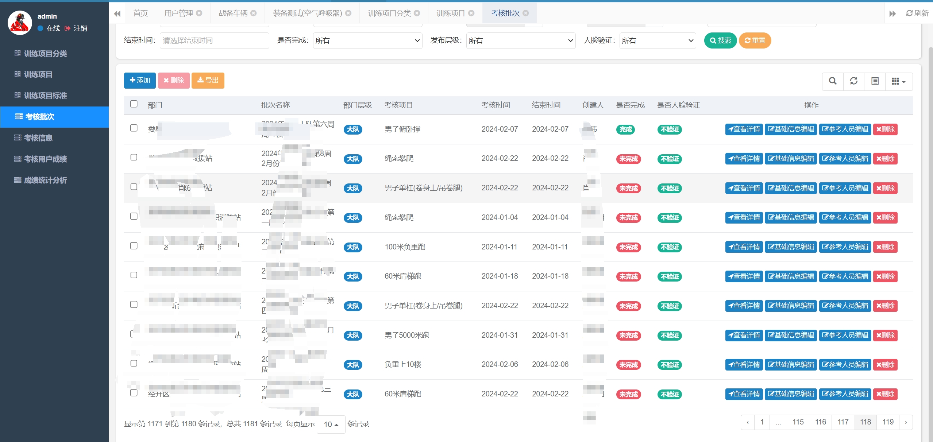The image size is (933, 442).
Task: Click the table refresh icon
Action: (854, 81)
